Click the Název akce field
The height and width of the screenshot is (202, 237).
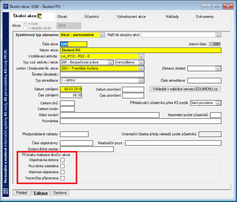(x=141, y=50)
